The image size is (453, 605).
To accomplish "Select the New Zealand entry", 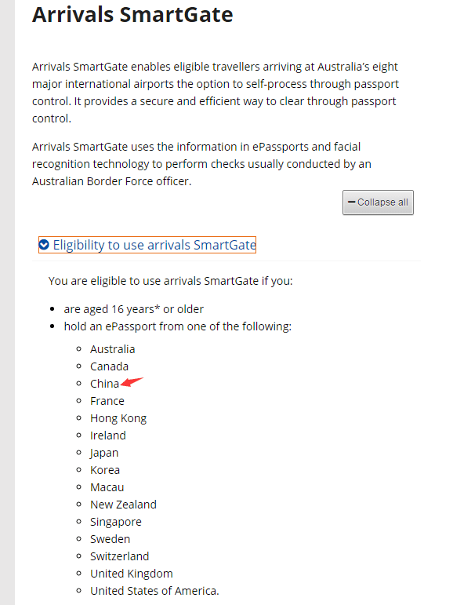I will [x=123, y=505].
